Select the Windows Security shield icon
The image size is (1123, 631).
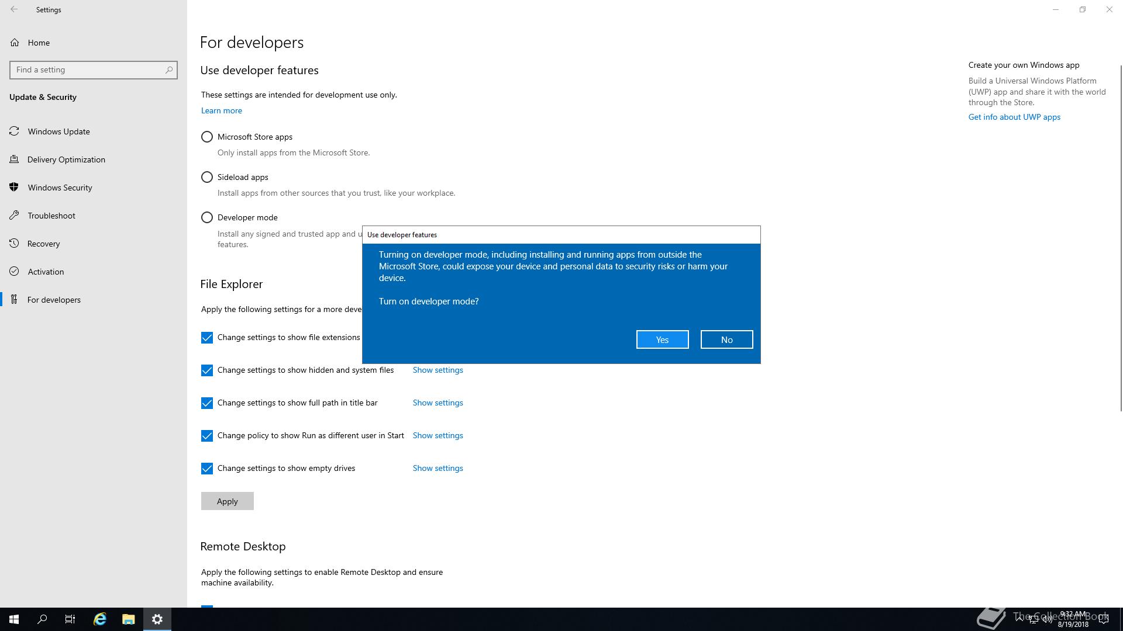(x=15, y=188)
